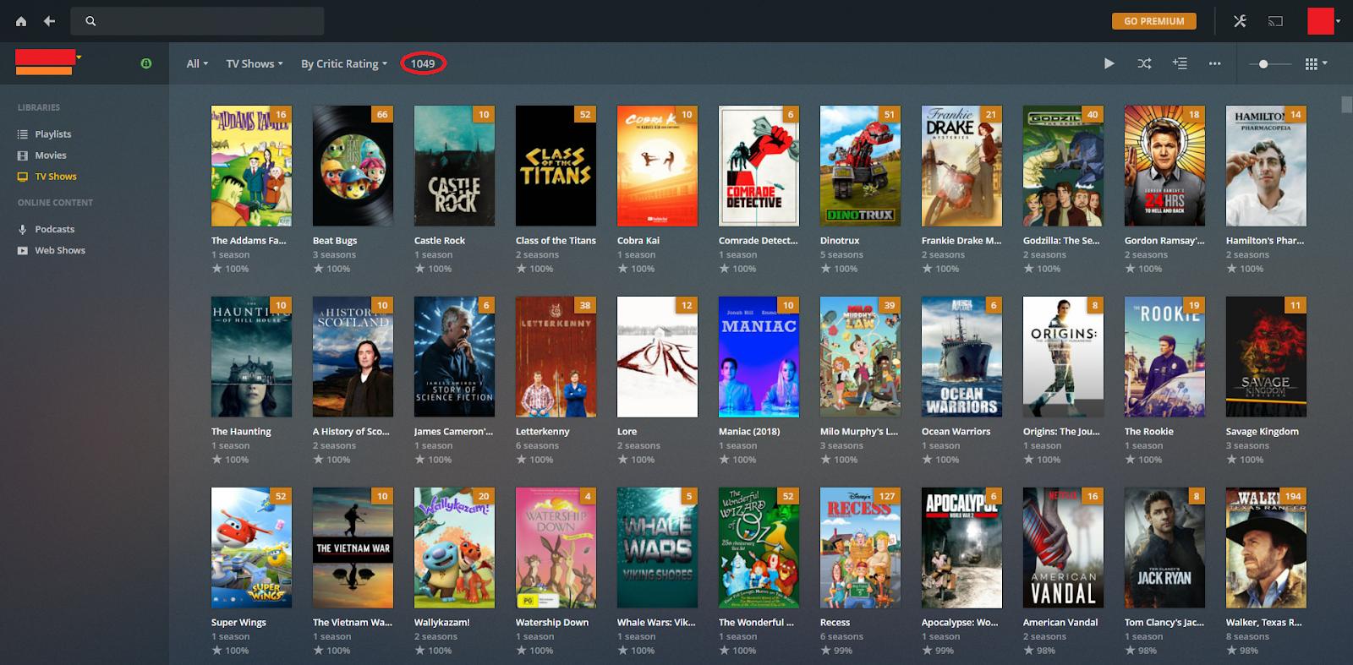Open Gordon Ramsay's 24 Hrs poster
Screen dimensions: 1353x665
[1164, 166]
